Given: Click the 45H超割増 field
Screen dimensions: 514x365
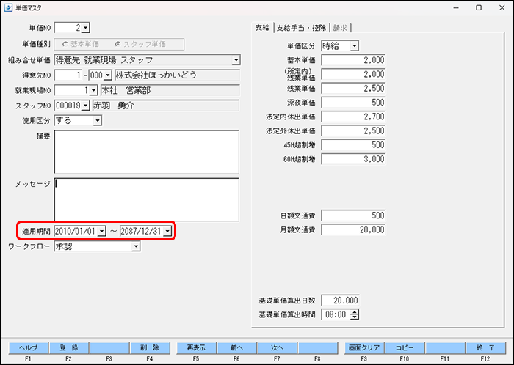Looking at the screenshot, I should 353,145.
